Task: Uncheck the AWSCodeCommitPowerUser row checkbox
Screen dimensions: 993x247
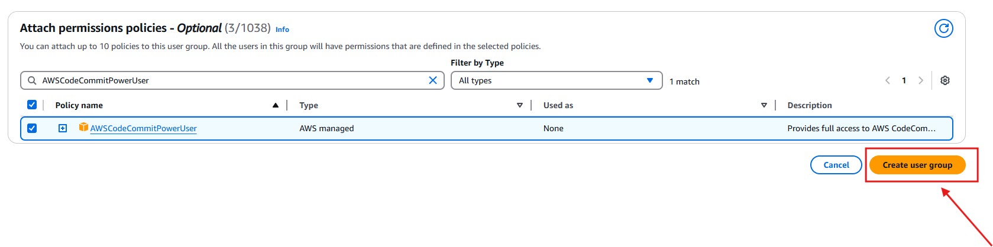Action: 32,128
